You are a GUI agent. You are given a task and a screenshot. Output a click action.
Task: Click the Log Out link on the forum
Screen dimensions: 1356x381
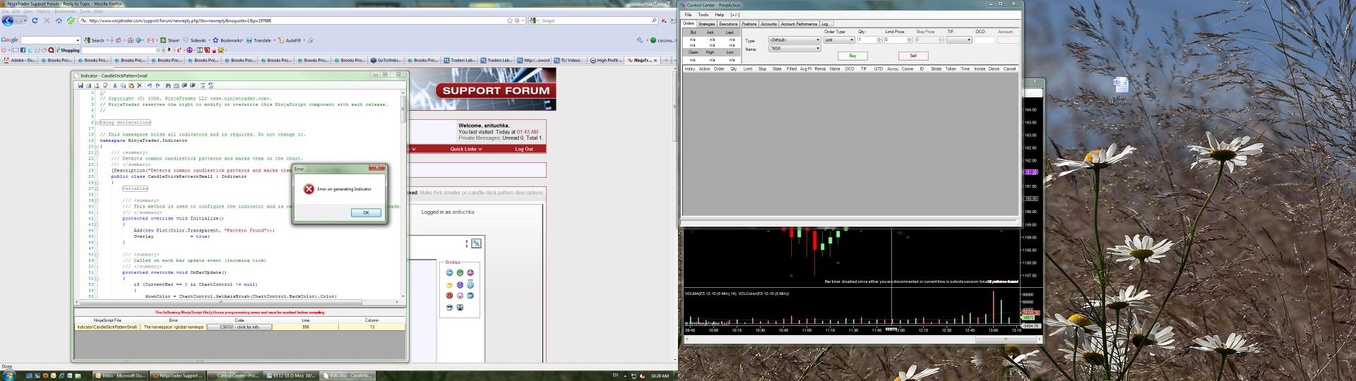click(x=524, y=149)
